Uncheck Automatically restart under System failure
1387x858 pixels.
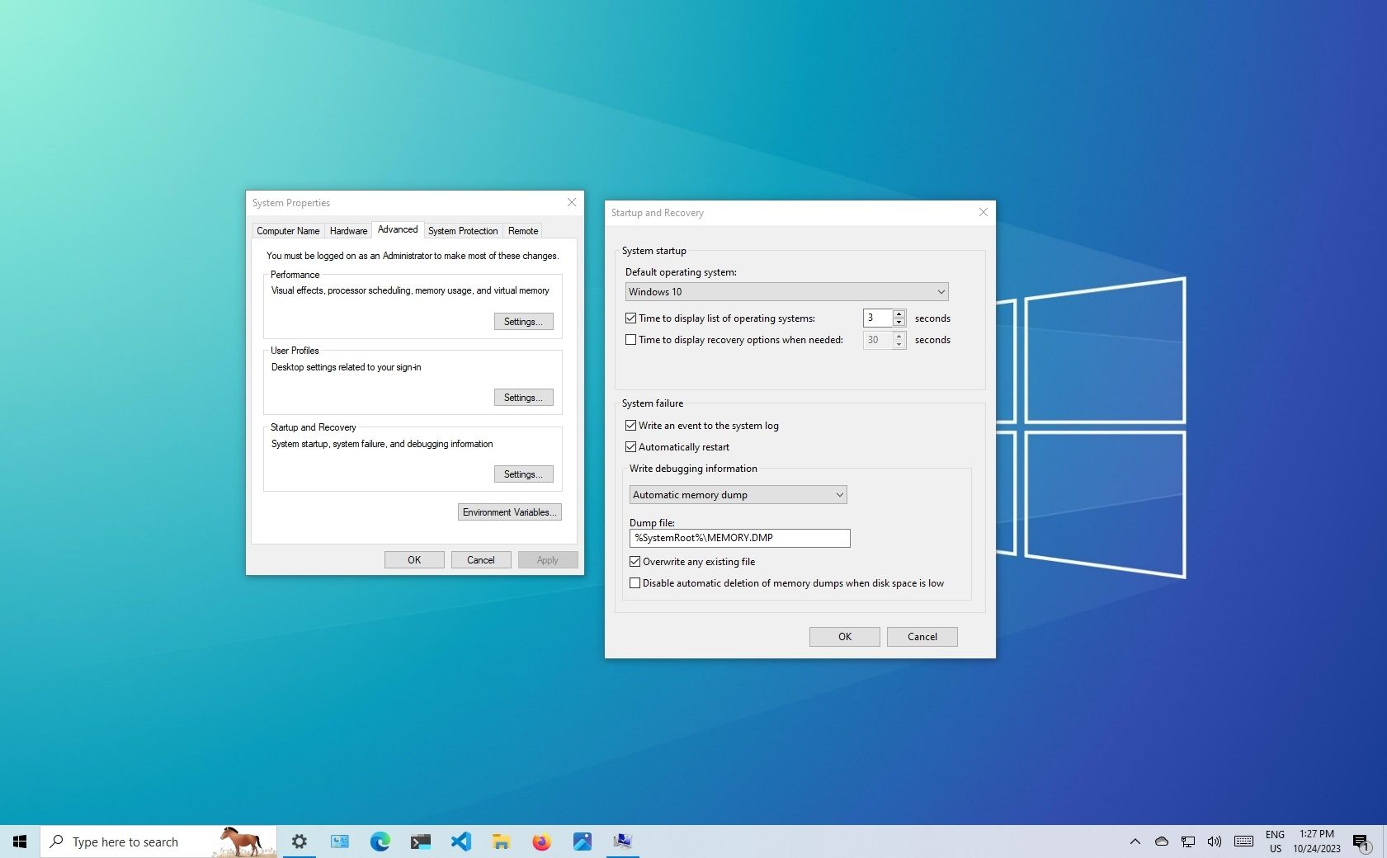(632, 446)
